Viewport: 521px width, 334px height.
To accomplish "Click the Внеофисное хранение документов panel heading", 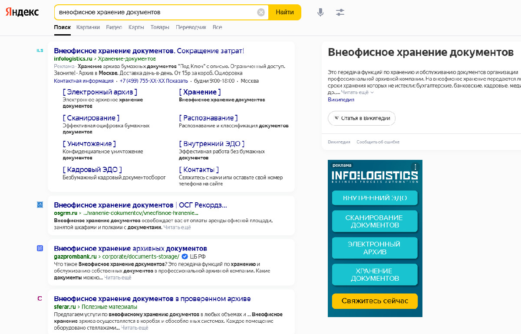I will click(x=421, y=52).
